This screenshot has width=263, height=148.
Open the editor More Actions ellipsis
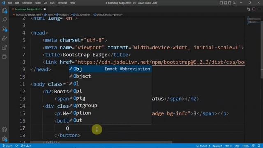pos(259,9)
